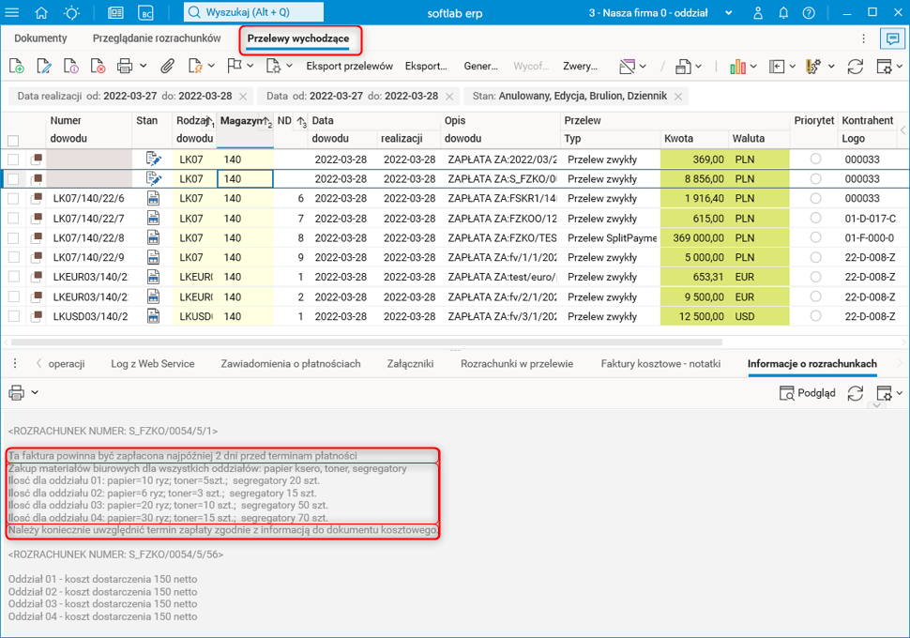The width and height of the screenshot is (910, 638).
Task: Expand the lower panel print dropdown
Action: pyautogui.click(x=35, y=393)
